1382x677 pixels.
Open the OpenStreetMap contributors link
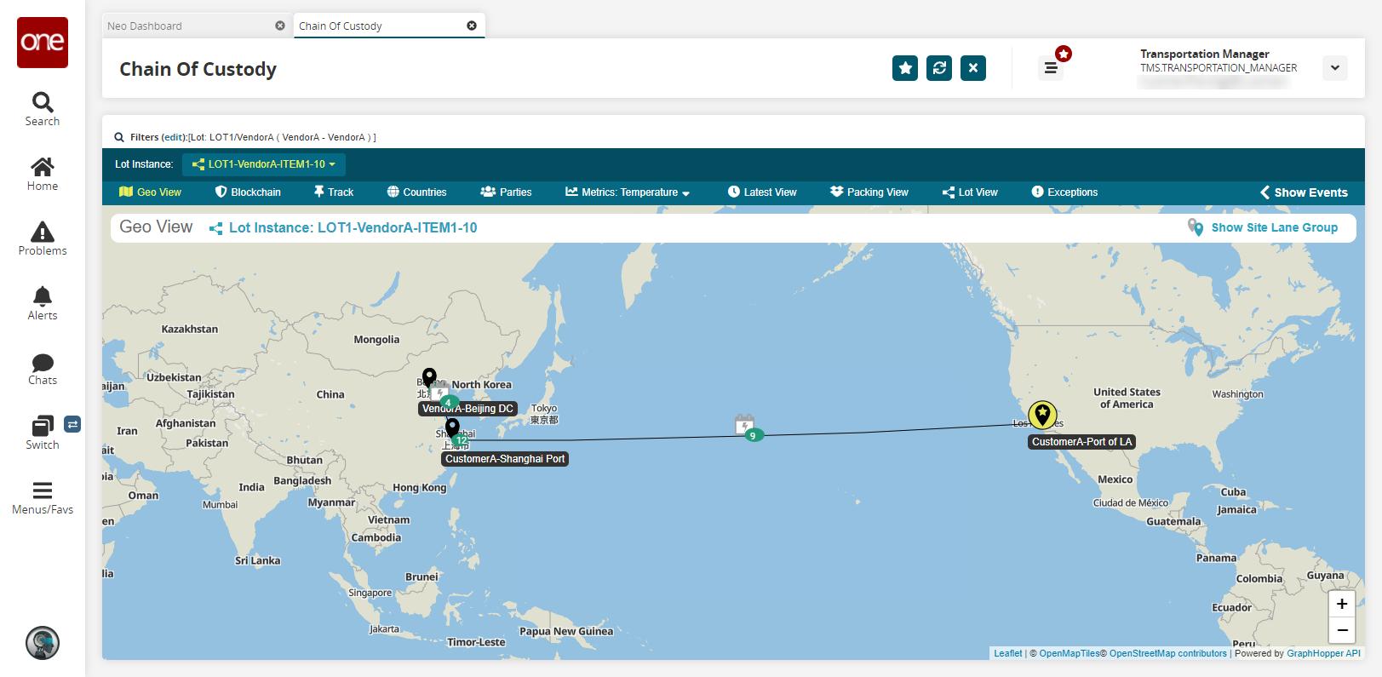coord(1168,653)
